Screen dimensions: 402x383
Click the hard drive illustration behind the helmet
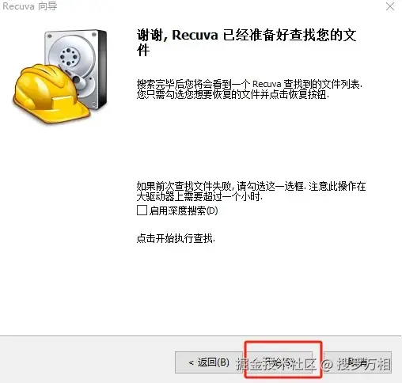coord(77,69)
